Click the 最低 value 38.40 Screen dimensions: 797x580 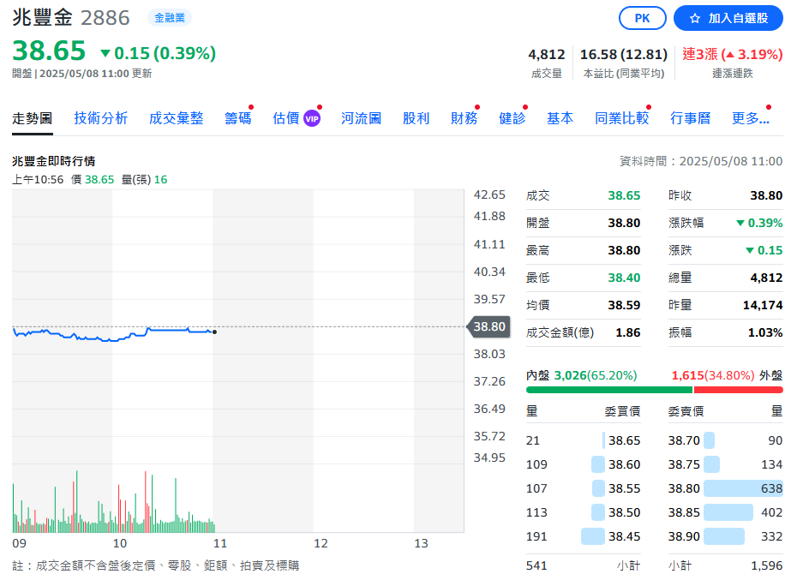point(624,278)
